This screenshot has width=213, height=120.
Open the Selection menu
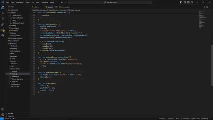(x=20, y=3)
